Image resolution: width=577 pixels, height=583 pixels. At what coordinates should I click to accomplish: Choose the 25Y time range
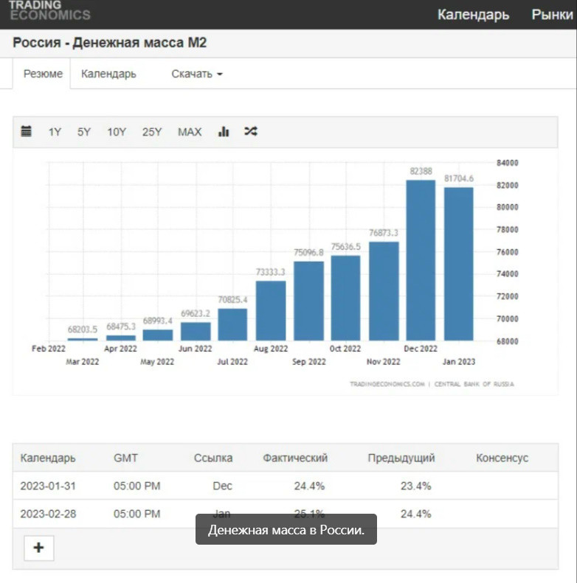click(152, 132)
